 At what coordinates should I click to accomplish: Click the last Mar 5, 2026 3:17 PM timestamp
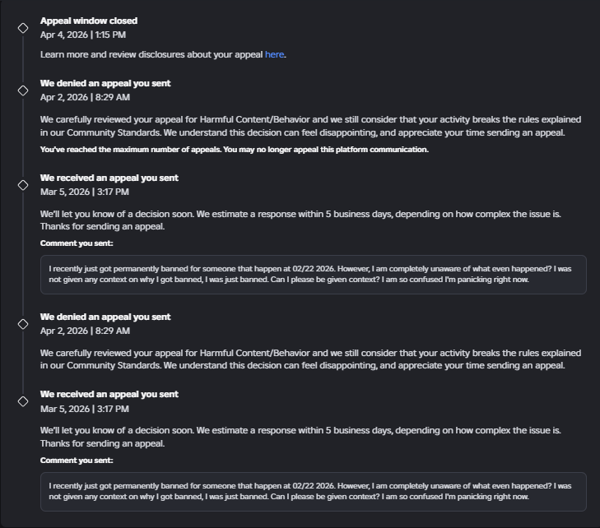click(x=85, y=409)
